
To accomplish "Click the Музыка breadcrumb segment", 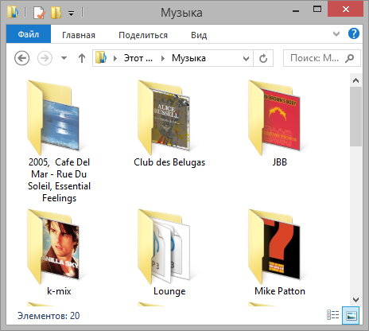I will (x=188, y=58).
